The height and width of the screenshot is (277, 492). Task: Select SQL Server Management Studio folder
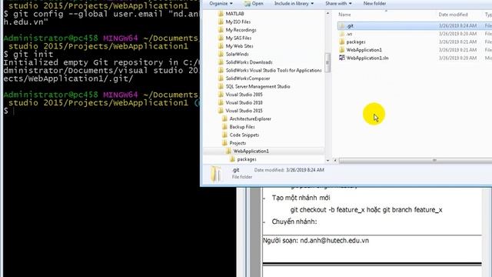point(258,86)
